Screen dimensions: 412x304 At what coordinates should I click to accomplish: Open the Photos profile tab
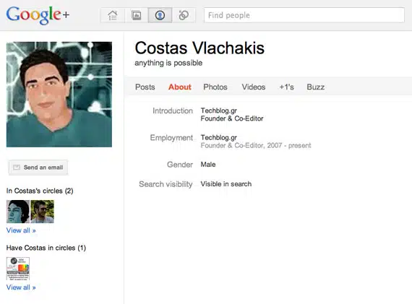pyautogui.click(x=215, y=87)
